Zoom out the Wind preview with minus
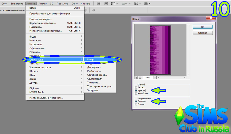The image size is (231, 134). pos(137,77)
